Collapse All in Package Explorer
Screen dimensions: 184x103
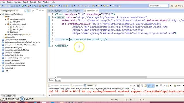[25, 11]
